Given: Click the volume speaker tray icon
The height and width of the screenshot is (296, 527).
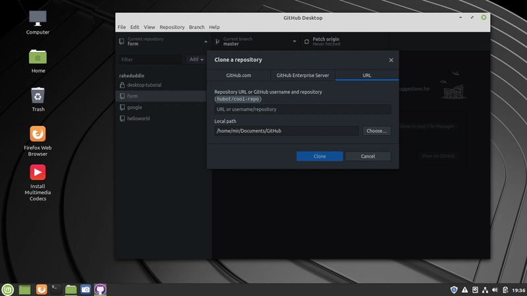Looking at the screenshot, I should tap(495, 290).
